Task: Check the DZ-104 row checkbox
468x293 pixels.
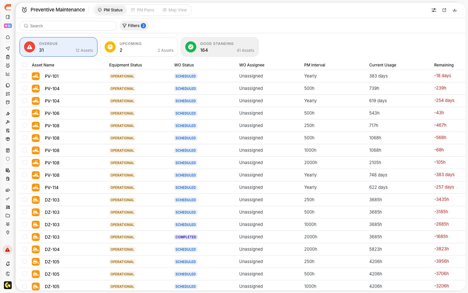Action: [25, 249]
